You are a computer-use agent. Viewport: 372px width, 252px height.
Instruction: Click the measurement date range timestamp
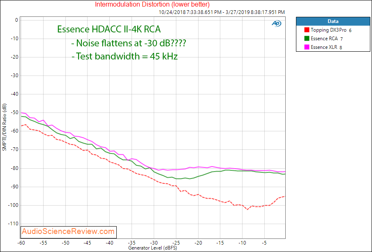222,12
